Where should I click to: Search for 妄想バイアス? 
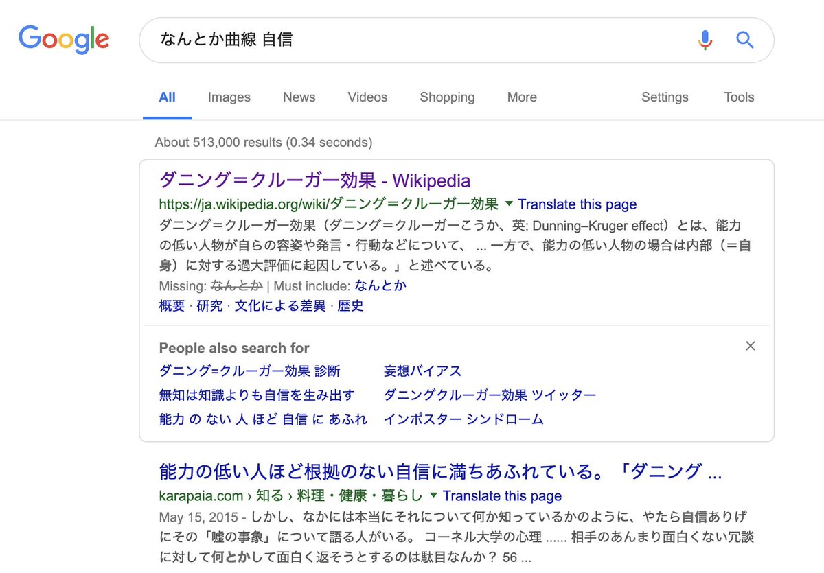[423, 371]
